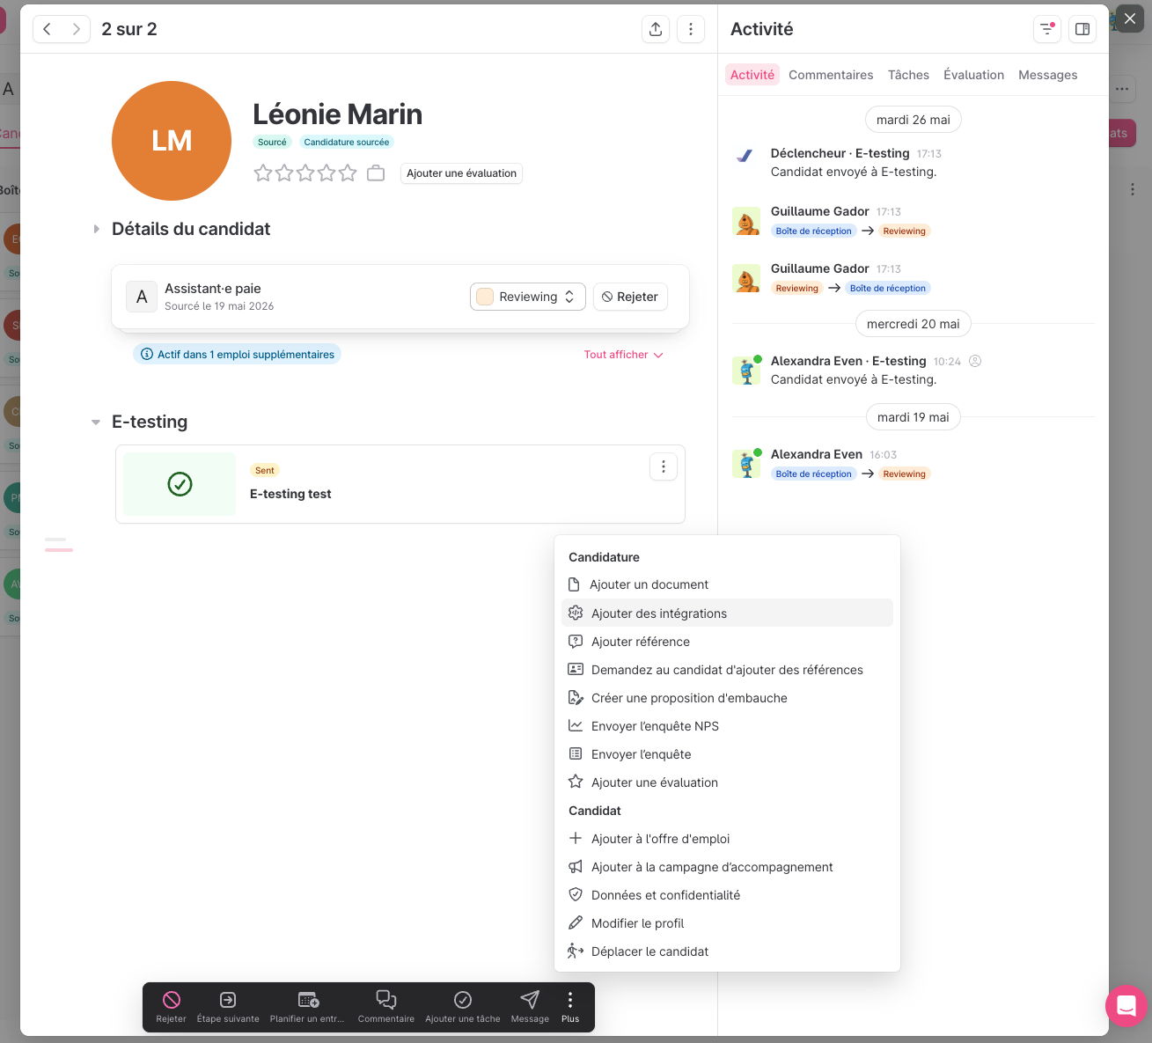Image resolution: width=1152 pixels, height=1043 pixels.
Task: Click the person icon beside 10:24
Action: point(975,361)
